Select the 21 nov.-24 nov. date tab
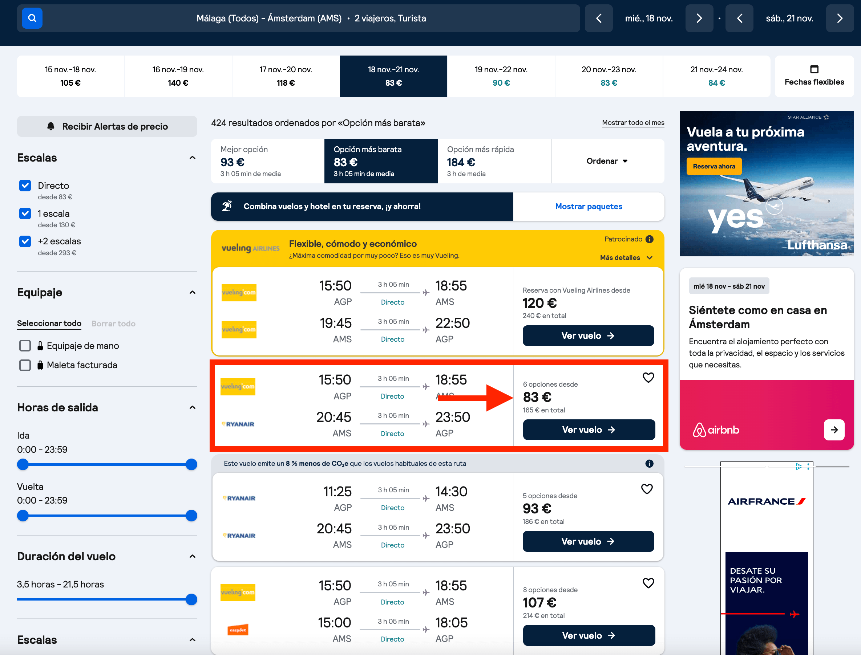 [x=717, y=76]
